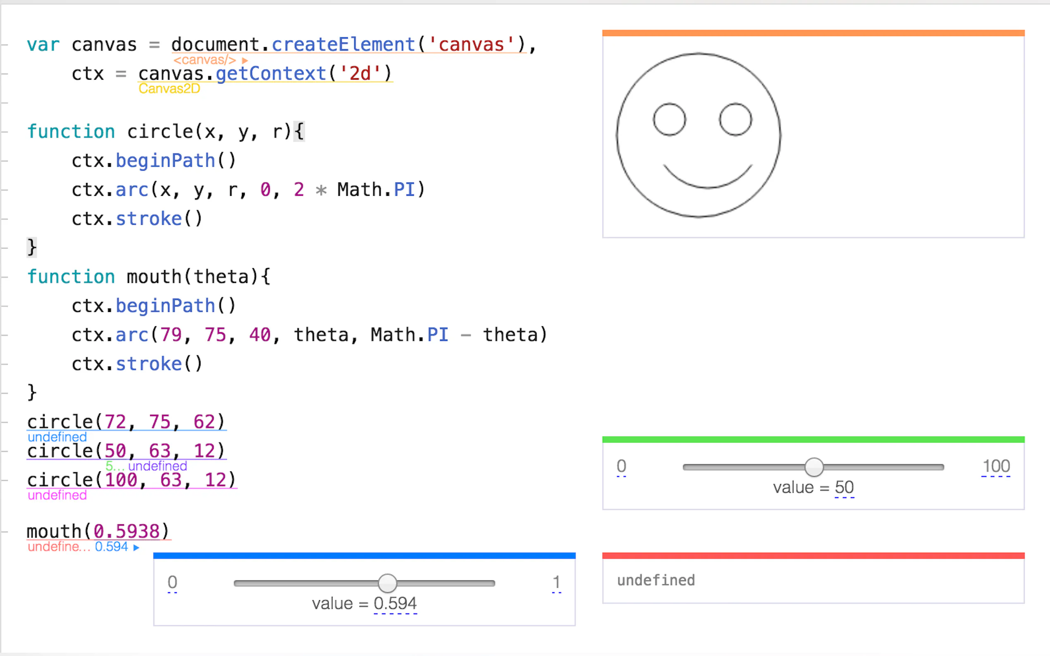Click the 0.5938 number in mouth call
The image size is (1050, 656).
point(127,531)
